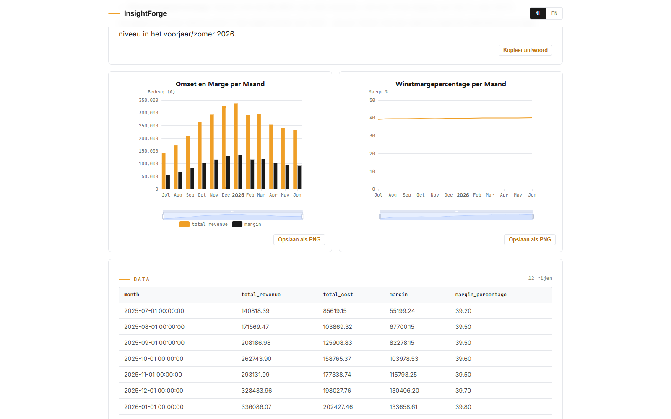This screenshot has height=419, width=671.
Task: Save the Omzet en Marge chart as PNG
Action: click(x=299, y=240)
